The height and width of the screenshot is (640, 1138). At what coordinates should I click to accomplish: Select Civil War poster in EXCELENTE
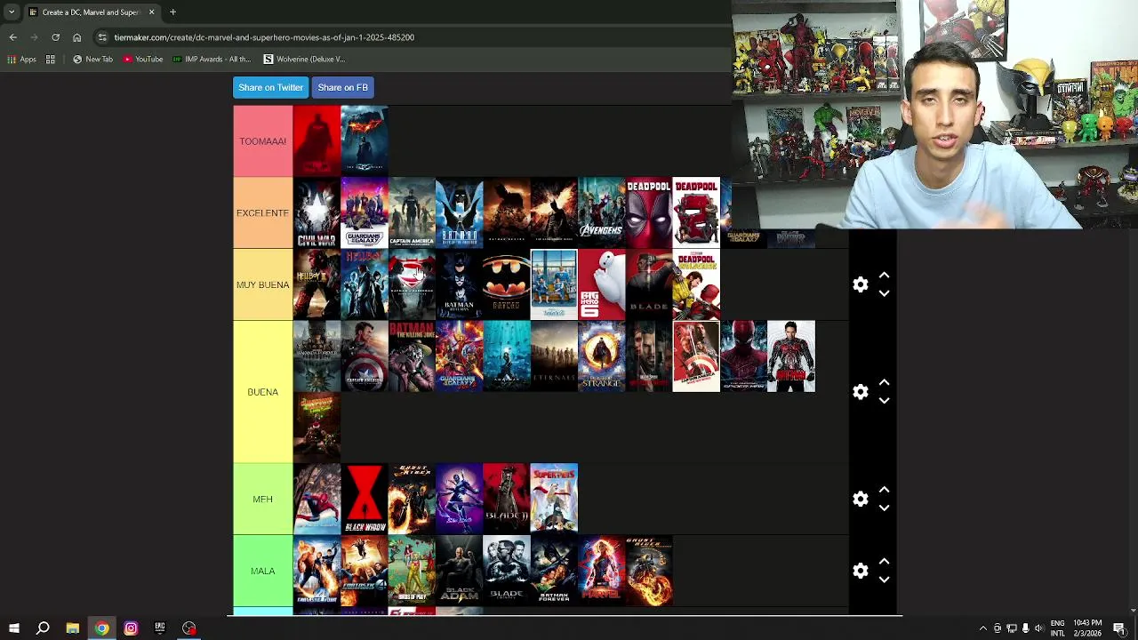[x=317, y=213]
